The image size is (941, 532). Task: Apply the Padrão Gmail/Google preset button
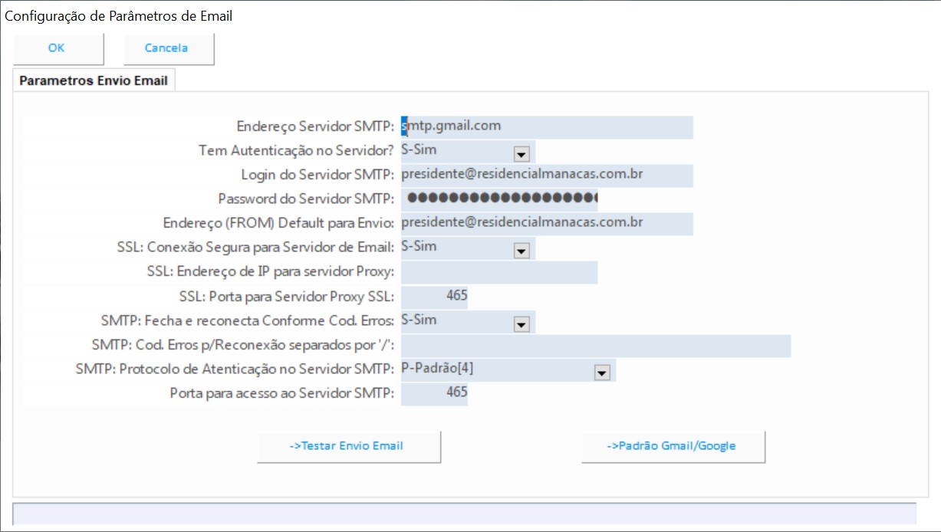673,446
